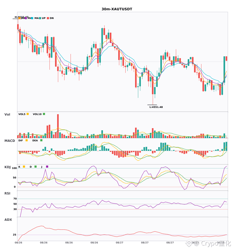Select the KDJ axis value 100

(14, 168)
